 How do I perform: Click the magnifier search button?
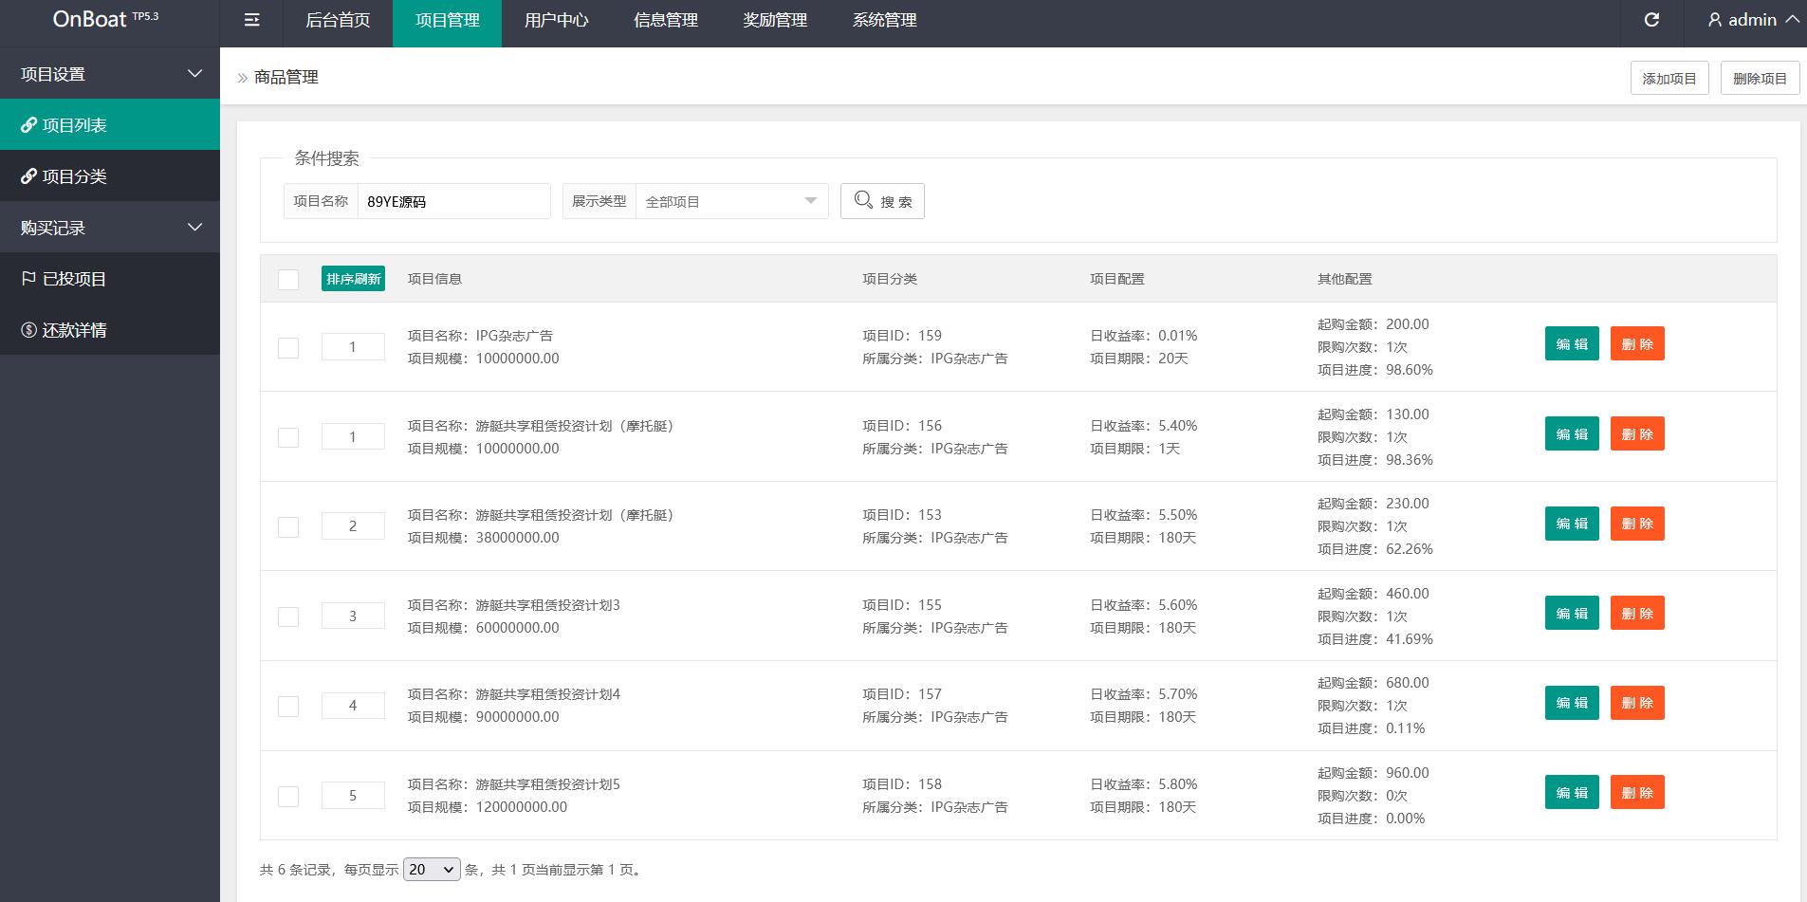882,201
